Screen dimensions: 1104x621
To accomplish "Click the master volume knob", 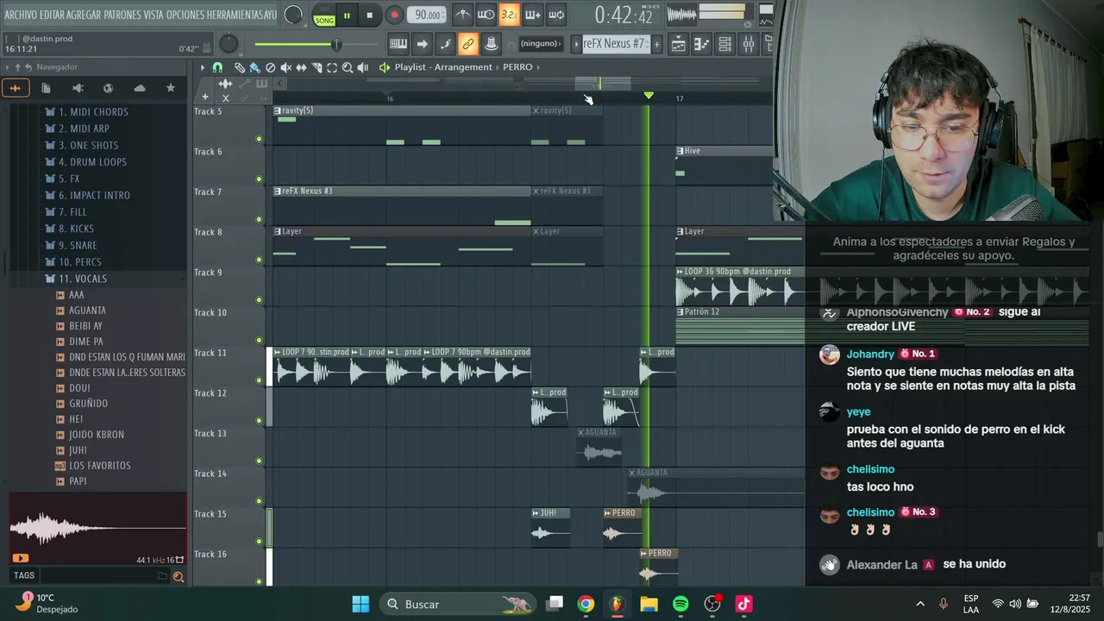I will (293, 15).
